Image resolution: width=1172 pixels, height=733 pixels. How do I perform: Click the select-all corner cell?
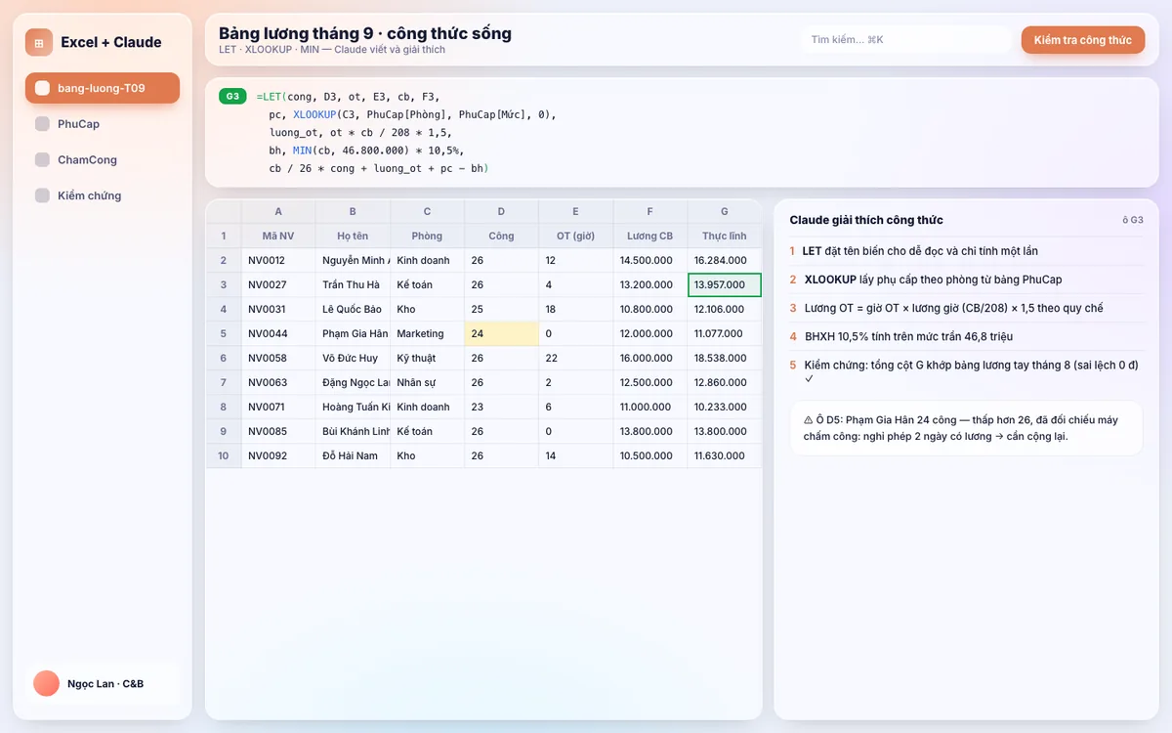pos(224,211)
